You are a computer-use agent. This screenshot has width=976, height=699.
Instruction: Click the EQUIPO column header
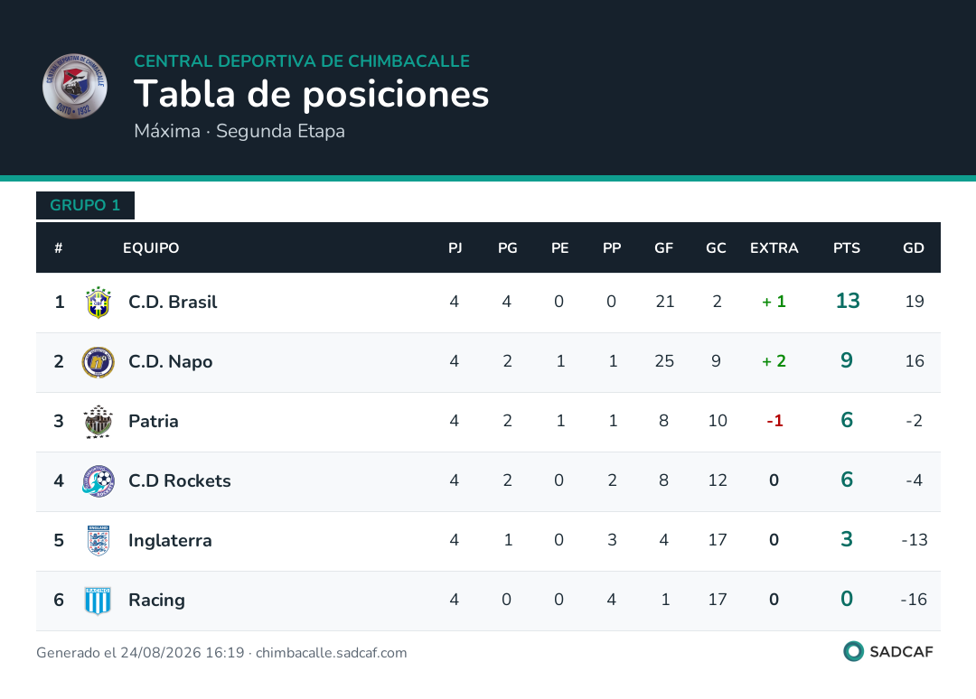151,248
